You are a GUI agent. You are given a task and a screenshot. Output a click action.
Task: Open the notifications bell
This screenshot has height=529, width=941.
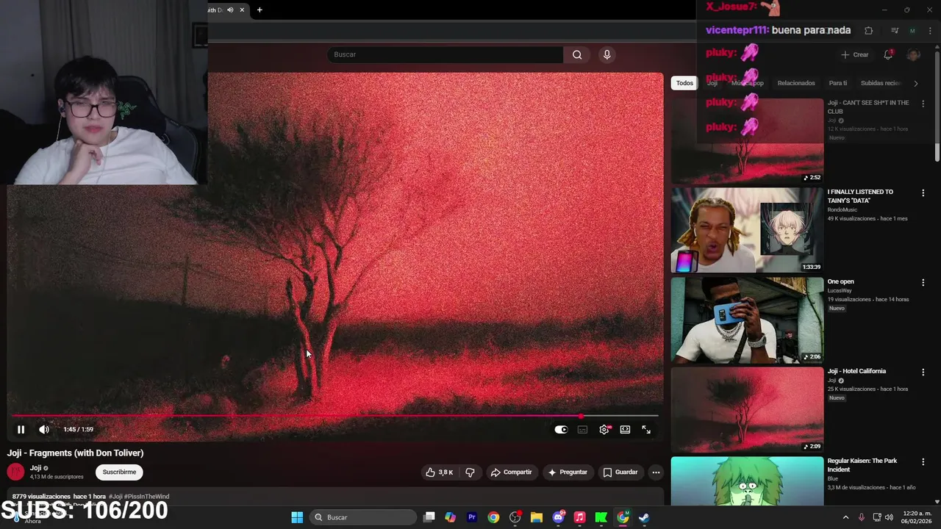[x=888, y=54]
